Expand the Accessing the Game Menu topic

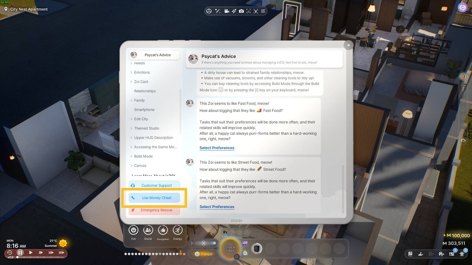131,147
